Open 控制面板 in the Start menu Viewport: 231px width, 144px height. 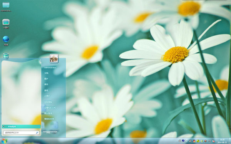[x=48, y=102]
